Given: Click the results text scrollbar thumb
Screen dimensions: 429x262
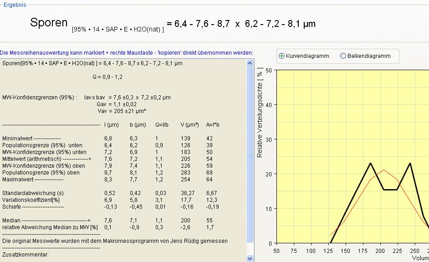Looking at the screenshot, I should point(250,155).
